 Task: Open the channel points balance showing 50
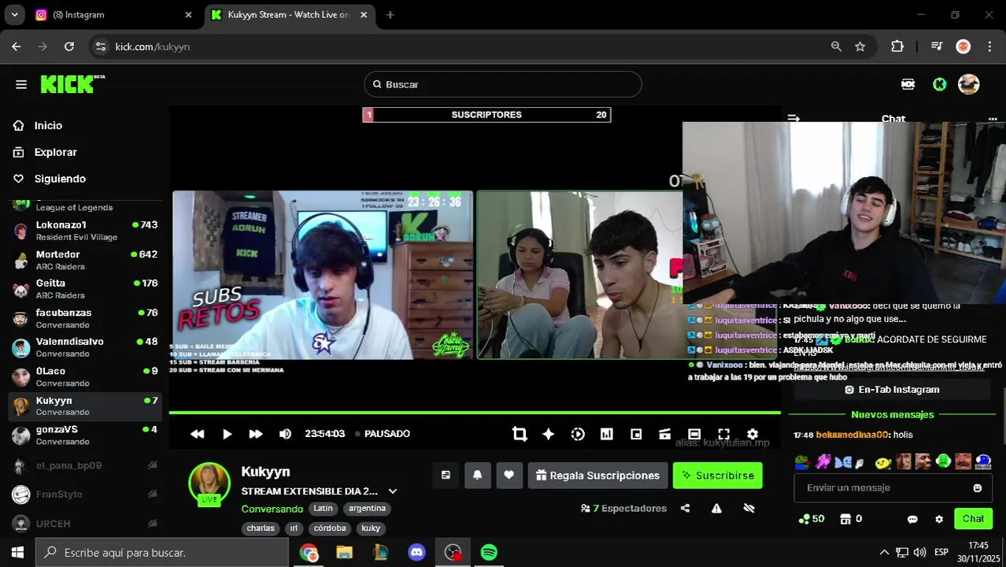[812, 519]
